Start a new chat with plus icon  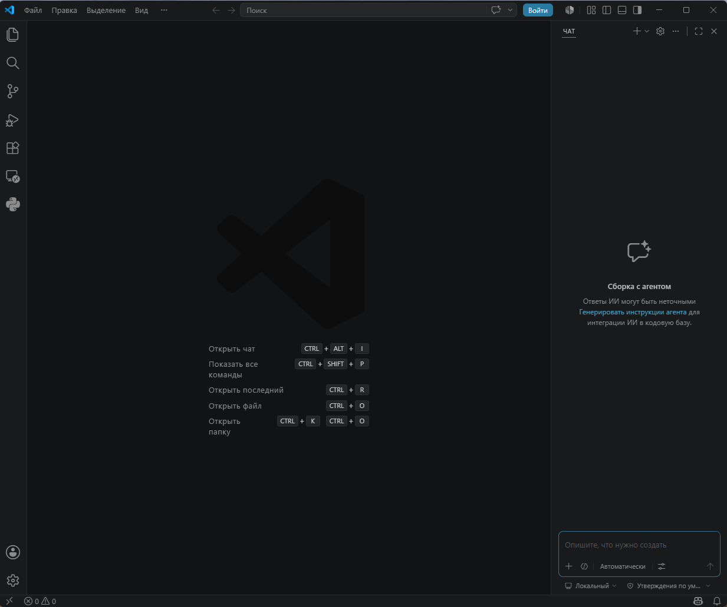click(x=637, y=31)
